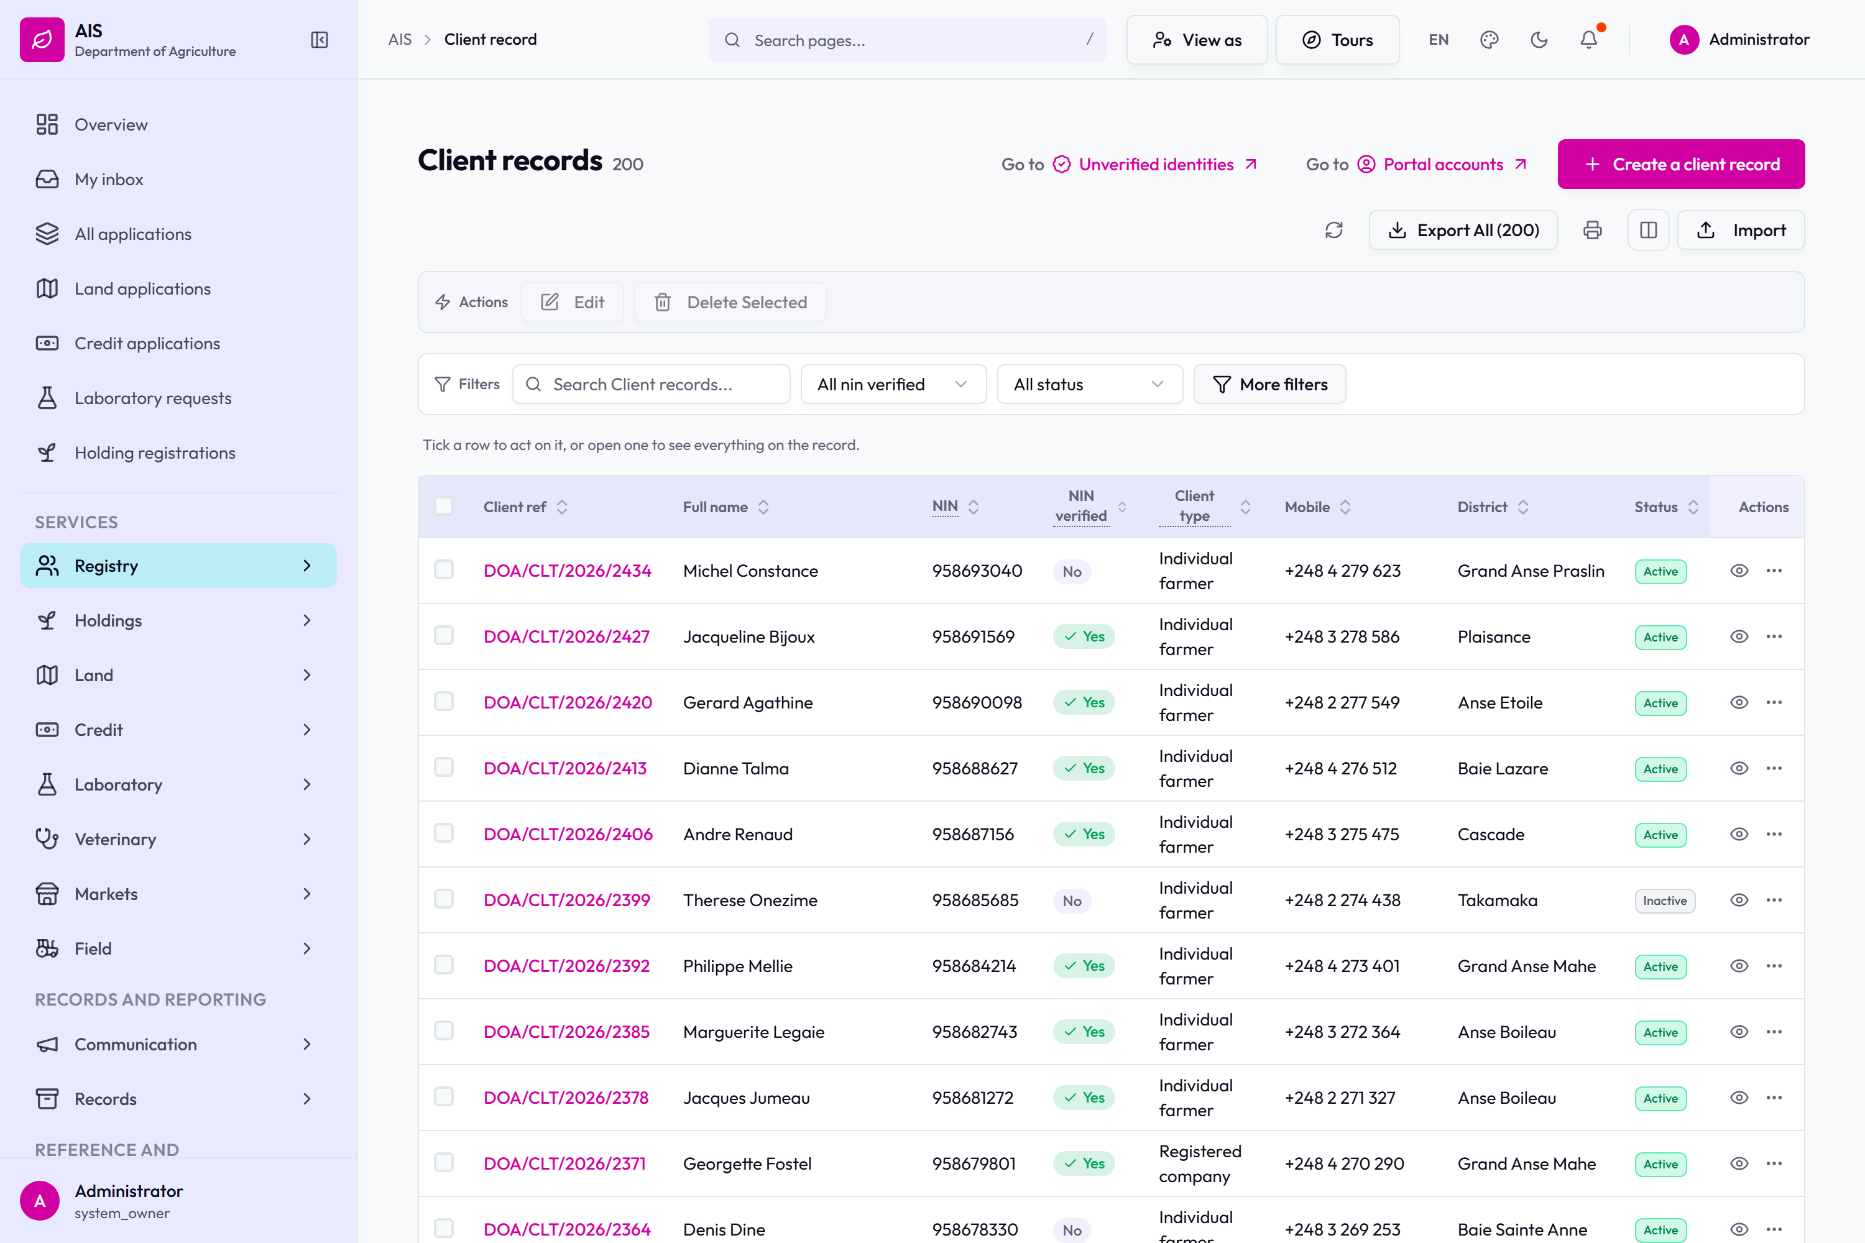Viewport: 1865px width, 1243px height.
Task: Open My inbox in the sidebar
Action: (x=178, y=179)
